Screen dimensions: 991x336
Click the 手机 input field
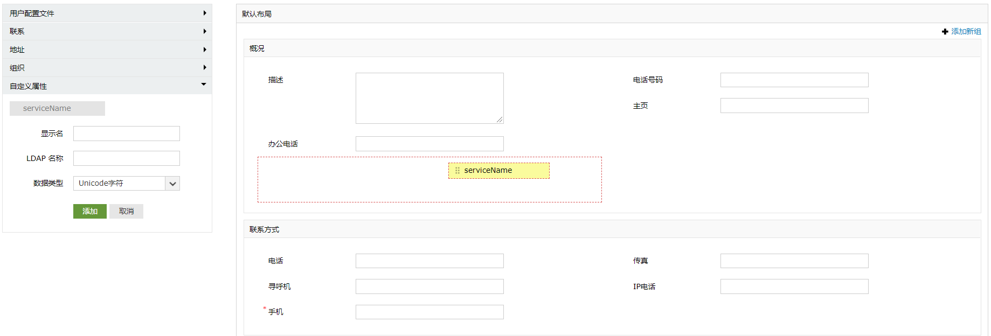[x=429, y=312]
